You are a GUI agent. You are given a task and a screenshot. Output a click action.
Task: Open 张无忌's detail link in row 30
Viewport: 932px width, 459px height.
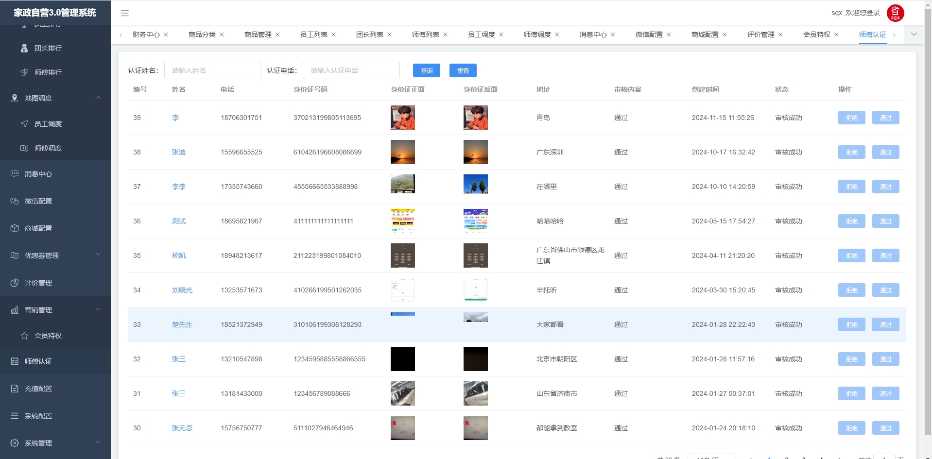181,428
